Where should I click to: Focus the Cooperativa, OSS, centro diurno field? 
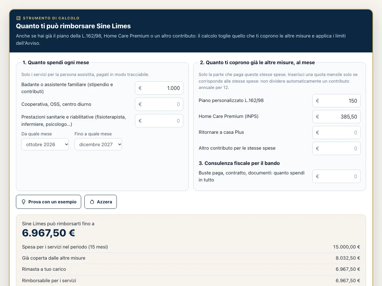click(159, 104)
